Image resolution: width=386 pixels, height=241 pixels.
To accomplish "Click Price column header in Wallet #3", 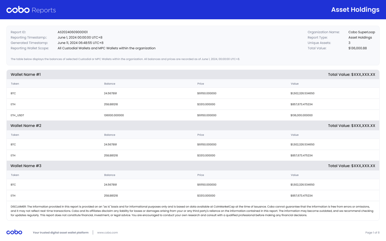I will [x=201, y=175].
